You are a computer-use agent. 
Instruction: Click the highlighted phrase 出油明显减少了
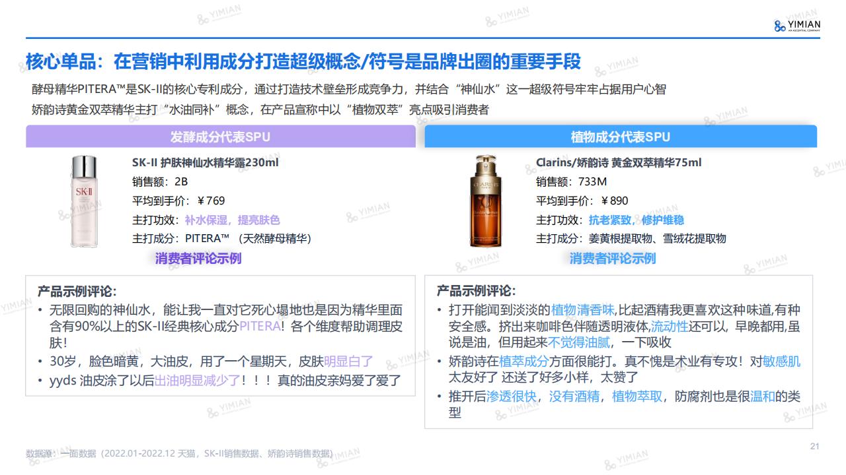click(197, 380)
